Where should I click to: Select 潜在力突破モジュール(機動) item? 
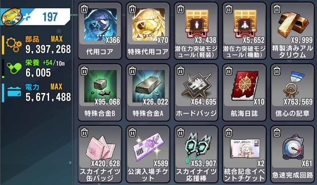coord(244,31)
